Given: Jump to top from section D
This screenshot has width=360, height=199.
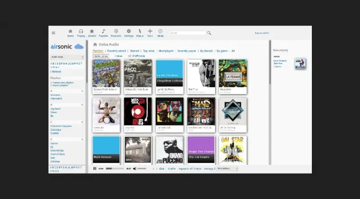Looking at the screenshot, I should pos(82,139).
